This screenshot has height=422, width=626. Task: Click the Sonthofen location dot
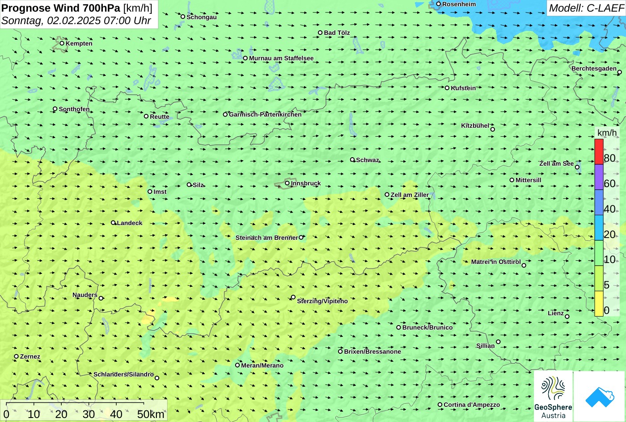(x=55, y=109)
